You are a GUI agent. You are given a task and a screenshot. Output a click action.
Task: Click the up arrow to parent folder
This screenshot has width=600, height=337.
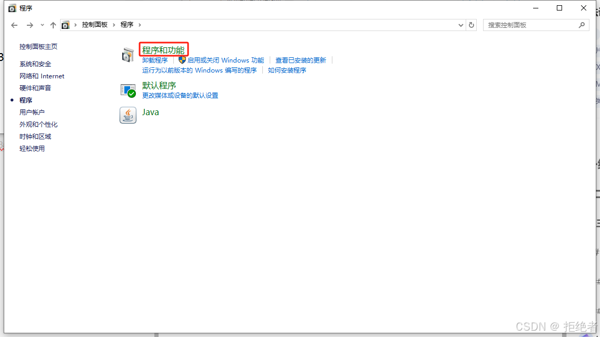[53, 25]
